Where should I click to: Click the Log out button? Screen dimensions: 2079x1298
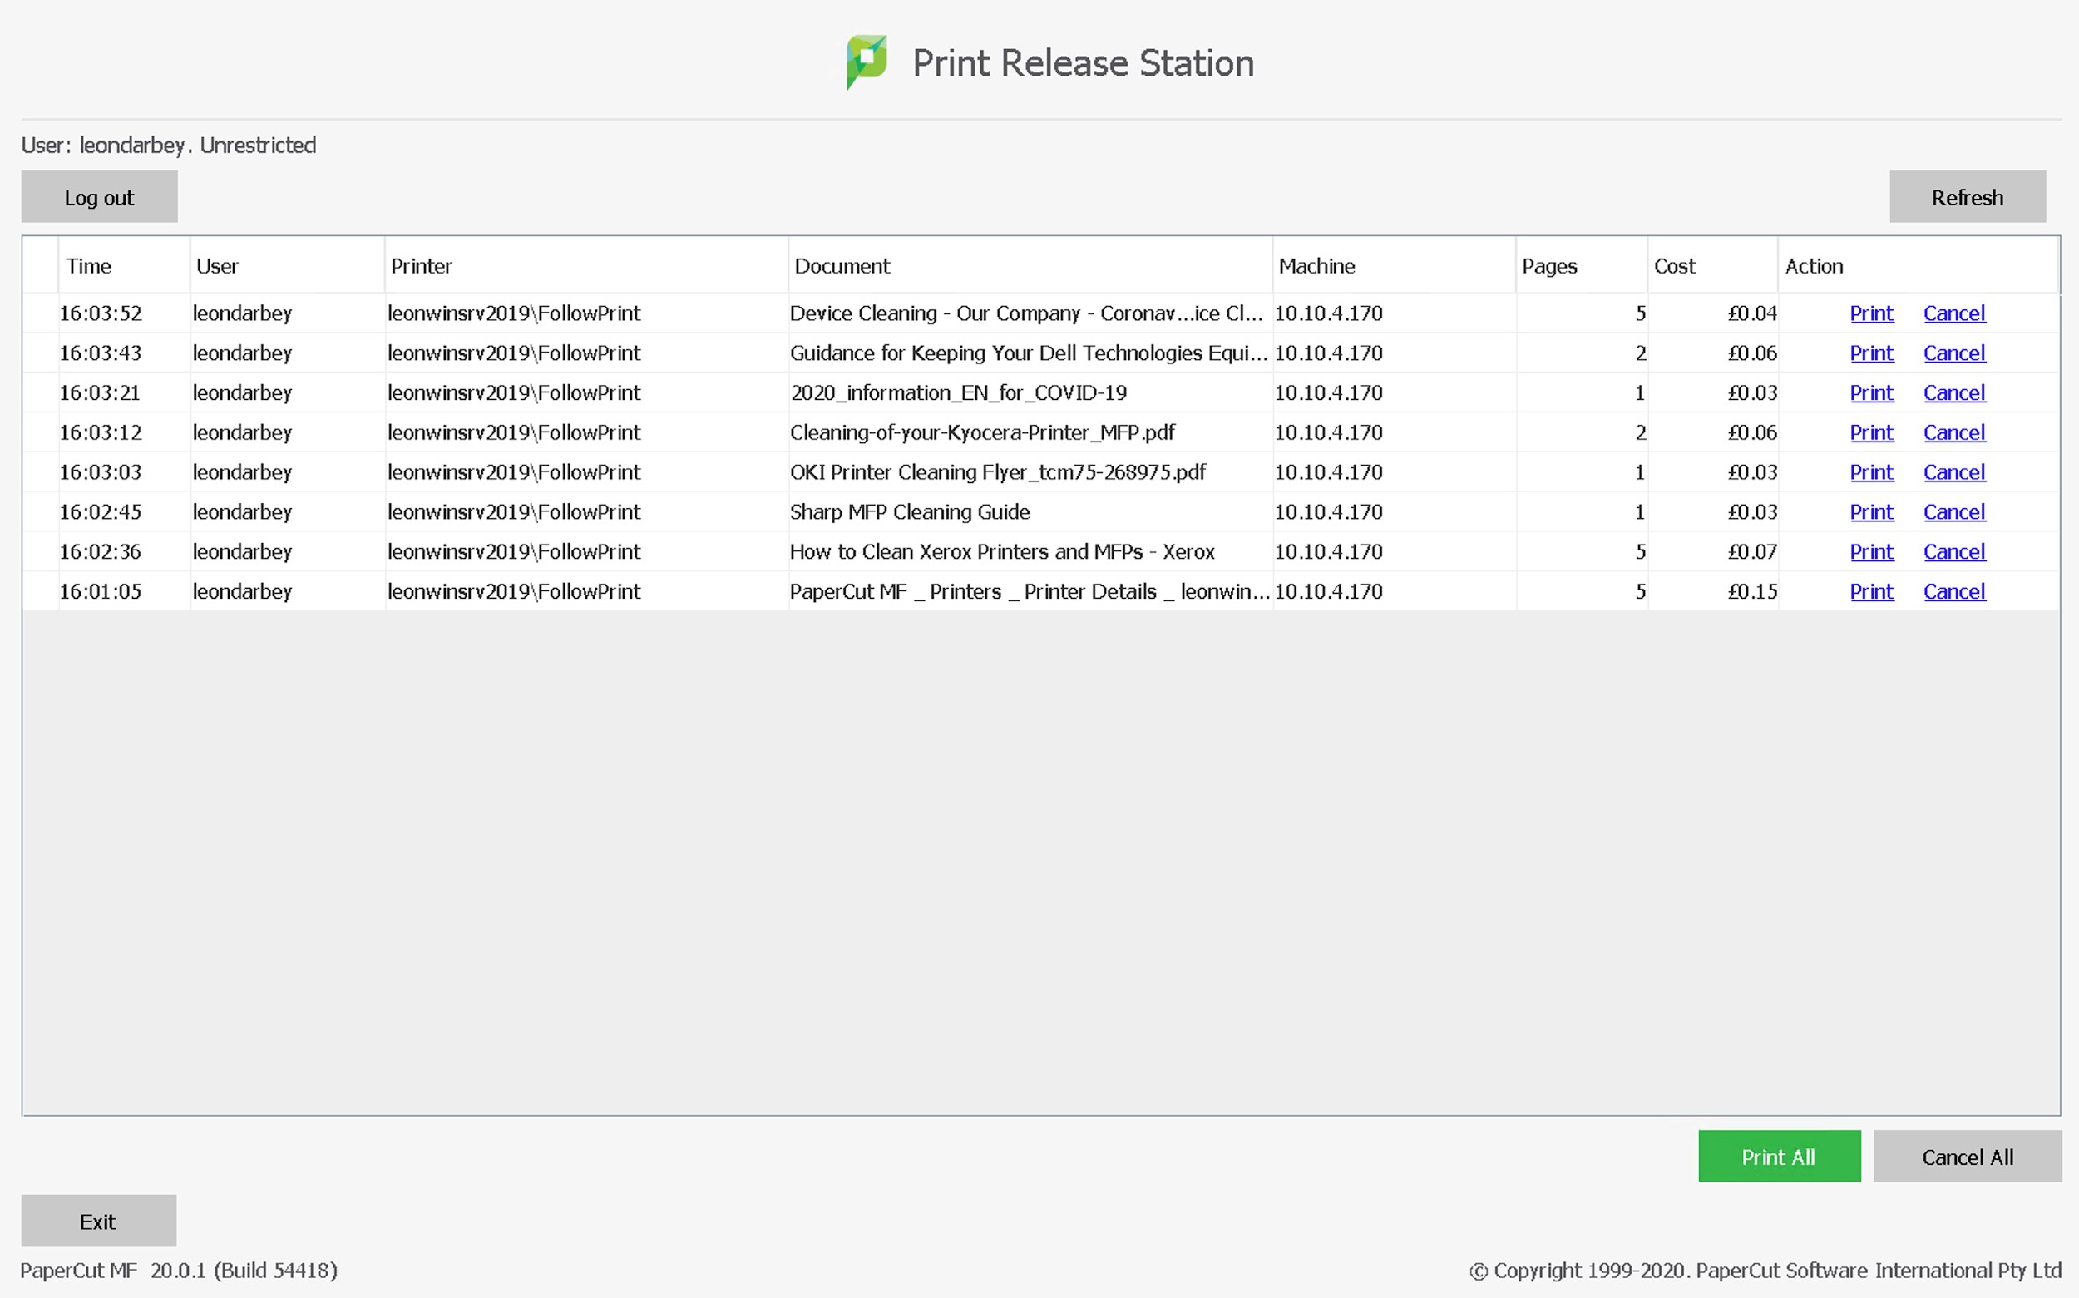pos(100,196)
